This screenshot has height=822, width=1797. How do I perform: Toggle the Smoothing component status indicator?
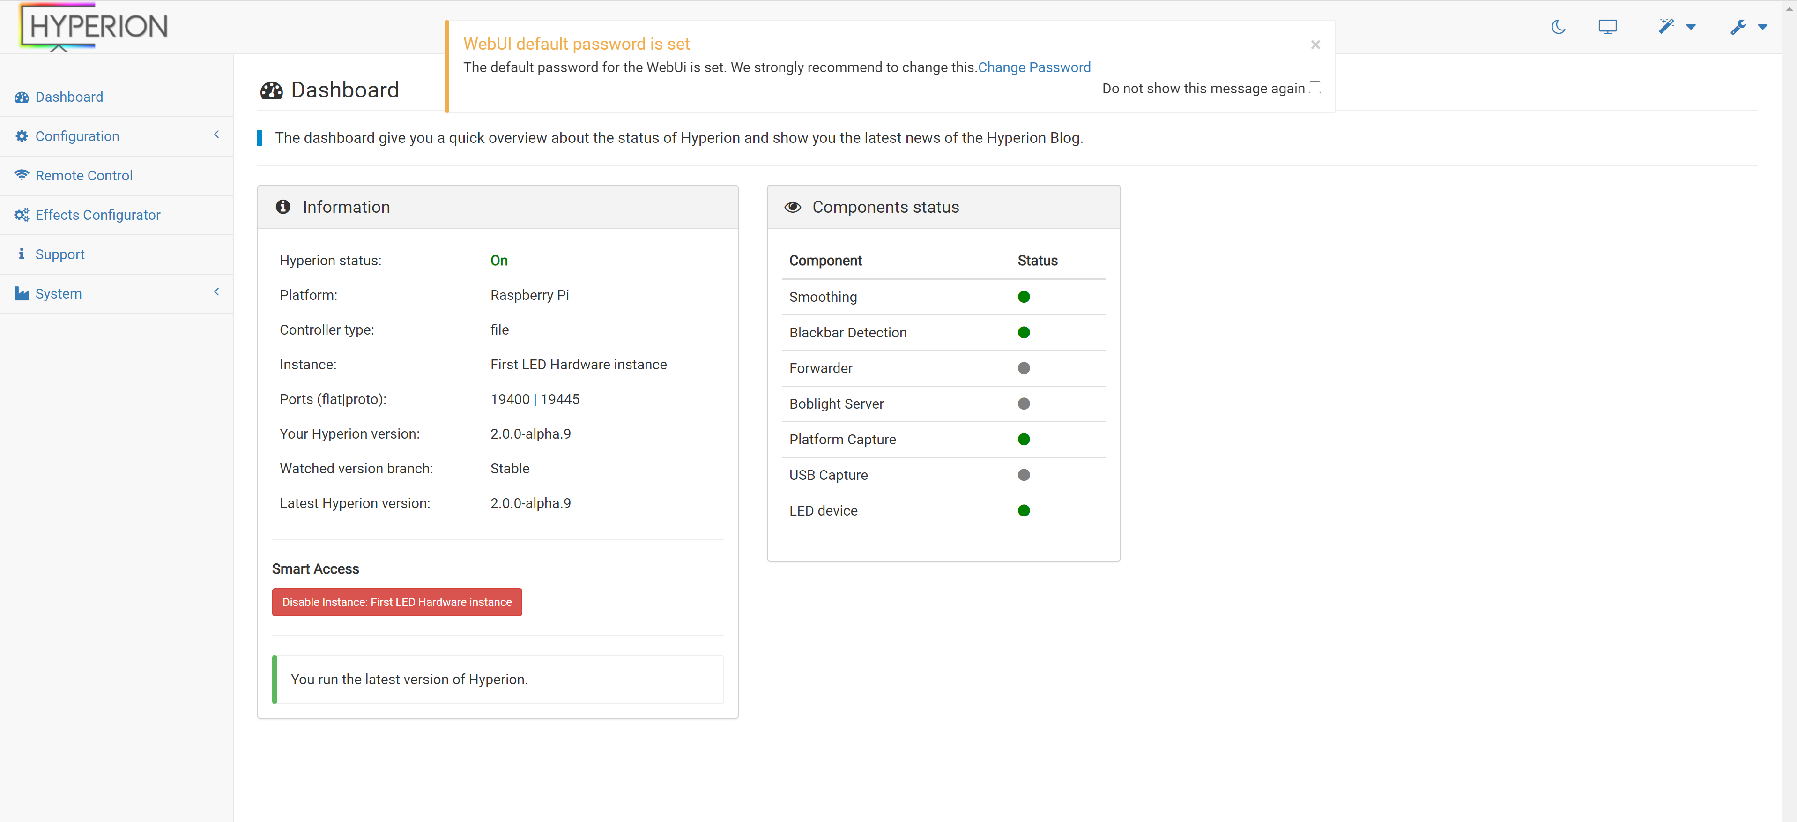coord(1024,297)
